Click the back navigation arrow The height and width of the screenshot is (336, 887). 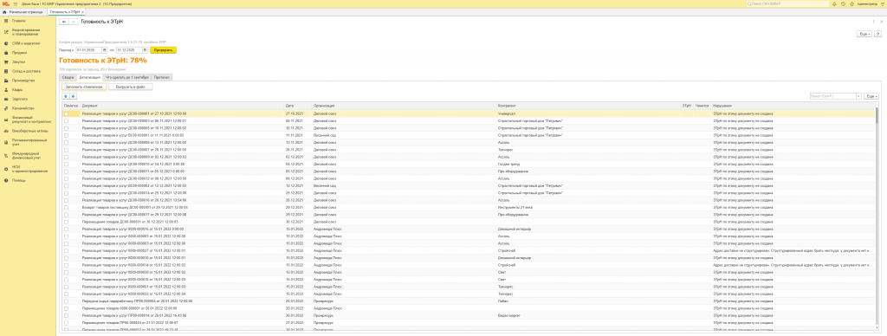coord(64,22)
